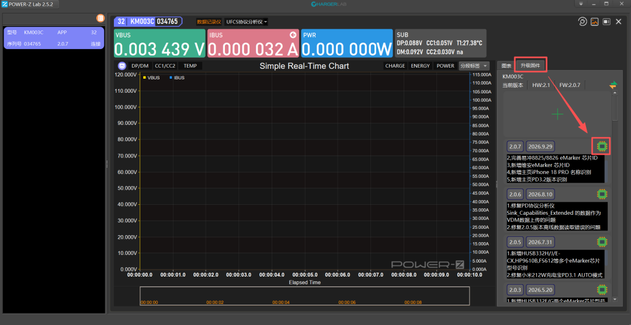Click the red IBUS current tile
631x325 pixels.
[253, 43]
